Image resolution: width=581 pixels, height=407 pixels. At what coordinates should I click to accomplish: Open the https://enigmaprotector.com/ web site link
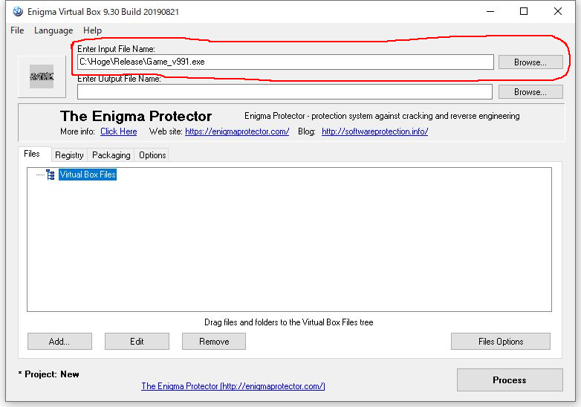(237, 131)
